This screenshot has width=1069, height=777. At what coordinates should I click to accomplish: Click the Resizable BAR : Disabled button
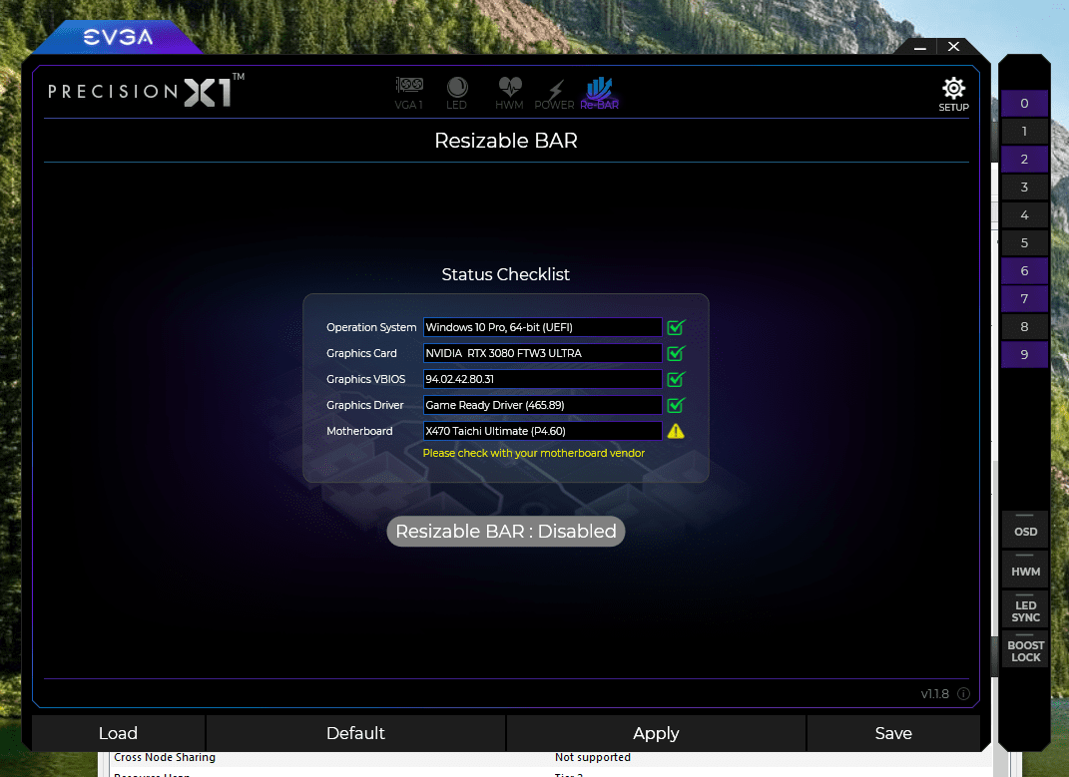(x=506, y=531)
